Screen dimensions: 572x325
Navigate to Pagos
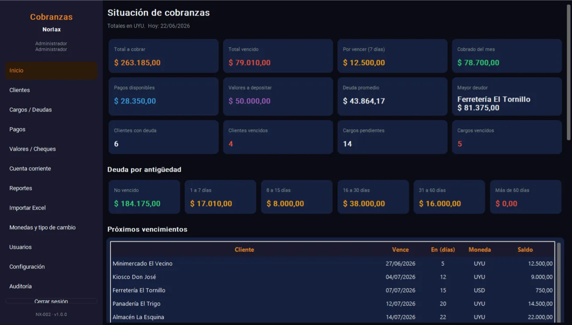pos(51,129)
